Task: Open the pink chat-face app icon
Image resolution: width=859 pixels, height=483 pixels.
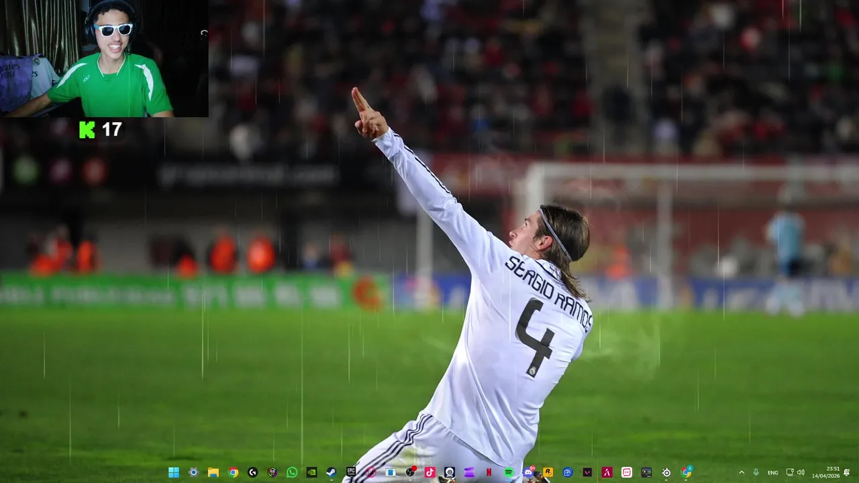Action: (627, 472)
